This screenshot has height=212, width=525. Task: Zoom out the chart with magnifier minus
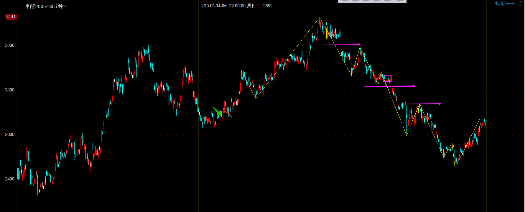(502, 4)
